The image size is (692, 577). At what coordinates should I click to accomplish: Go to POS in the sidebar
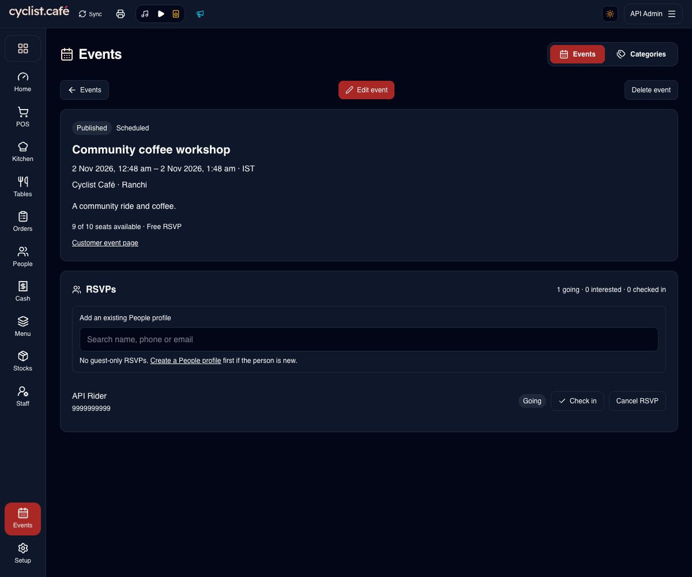pyautogui.click(x=23, y=117)
